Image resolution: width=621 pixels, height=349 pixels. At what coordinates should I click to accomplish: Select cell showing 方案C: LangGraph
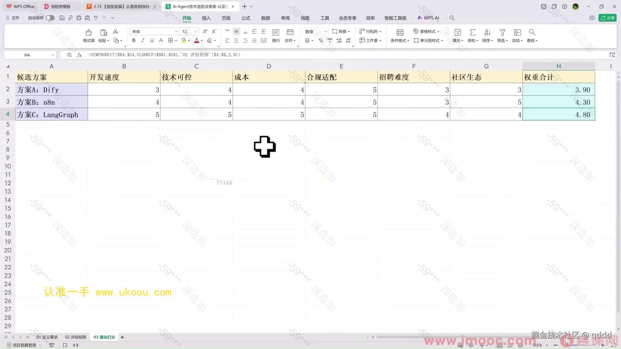[51, 114]
